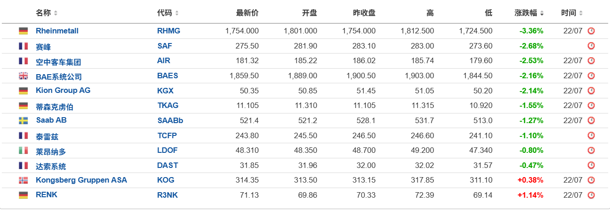The image size is (610, 216).
Task: Open the Kongsberg Gruppen ASA link
Action: pyautogui.click(x=82, y=180)
